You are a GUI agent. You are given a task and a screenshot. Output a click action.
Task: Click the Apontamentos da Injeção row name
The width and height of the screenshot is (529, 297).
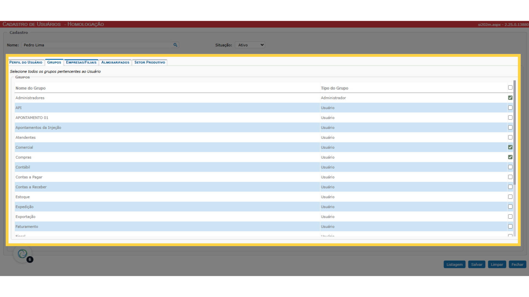pyautogui.click(x=38, y=128)
